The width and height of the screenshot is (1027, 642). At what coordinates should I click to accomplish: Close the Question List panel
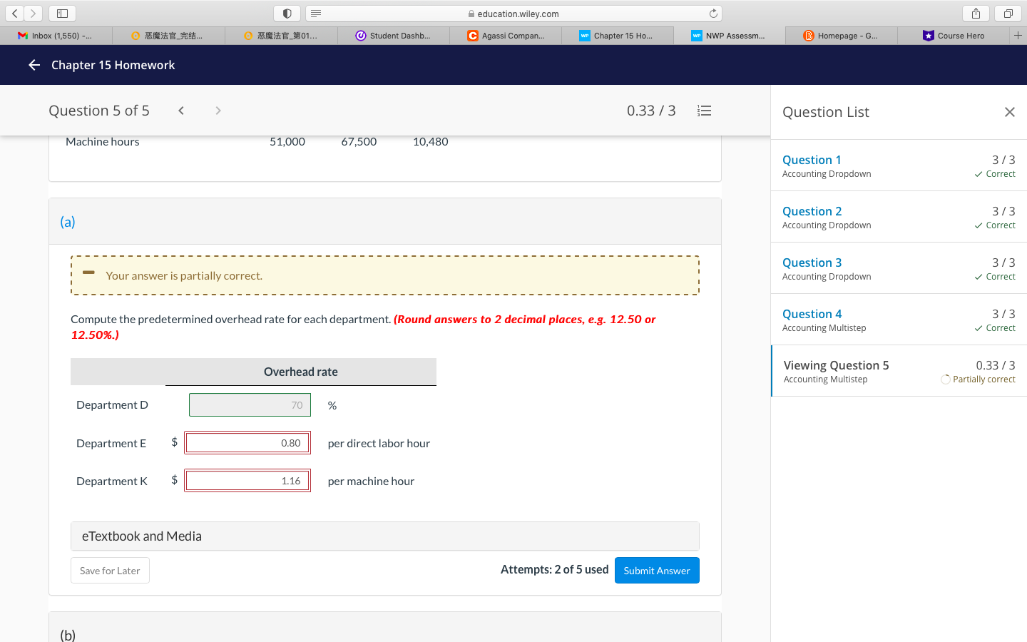coord(1009,112)
